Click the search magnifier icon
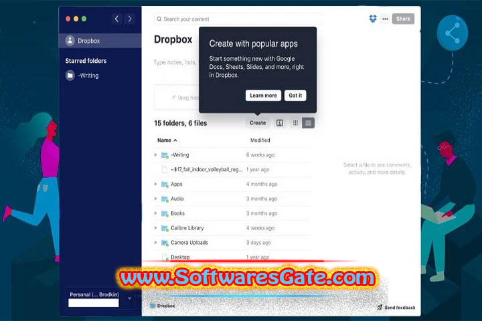Image resolution: width=482 pixels, height=321 pixels. click(x=159, y=19)
